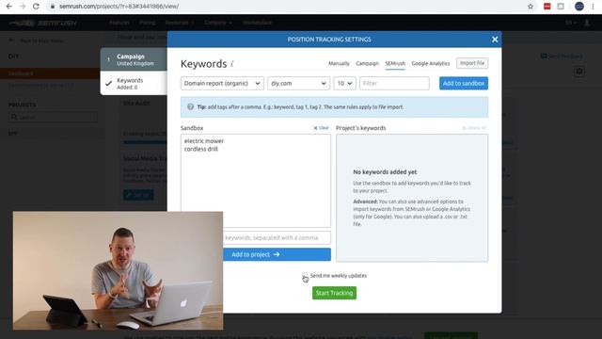Image resolution: width=602 pixels, height=339 pixels.
Task: Click the 'cordless drill' keyword in Sandbox
Action: coord(200,149)
